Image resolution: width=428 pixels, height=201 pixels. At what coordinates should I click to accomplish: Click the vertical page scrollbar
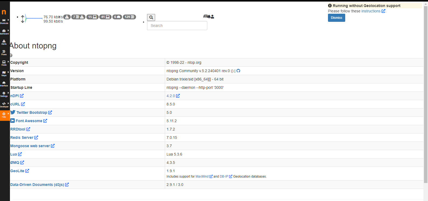click(426, 94)
